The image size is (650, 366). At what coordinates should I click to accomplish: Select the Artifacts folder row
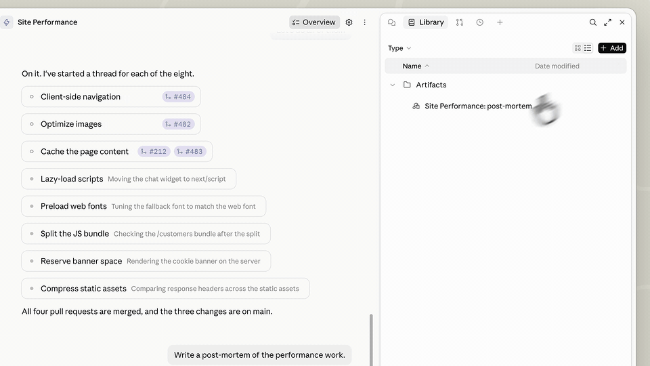pyautogui.click(x=505, y=85)
